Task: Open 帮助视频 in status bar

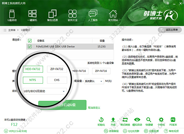Action: pyautogui.click(x=171, y=131)
